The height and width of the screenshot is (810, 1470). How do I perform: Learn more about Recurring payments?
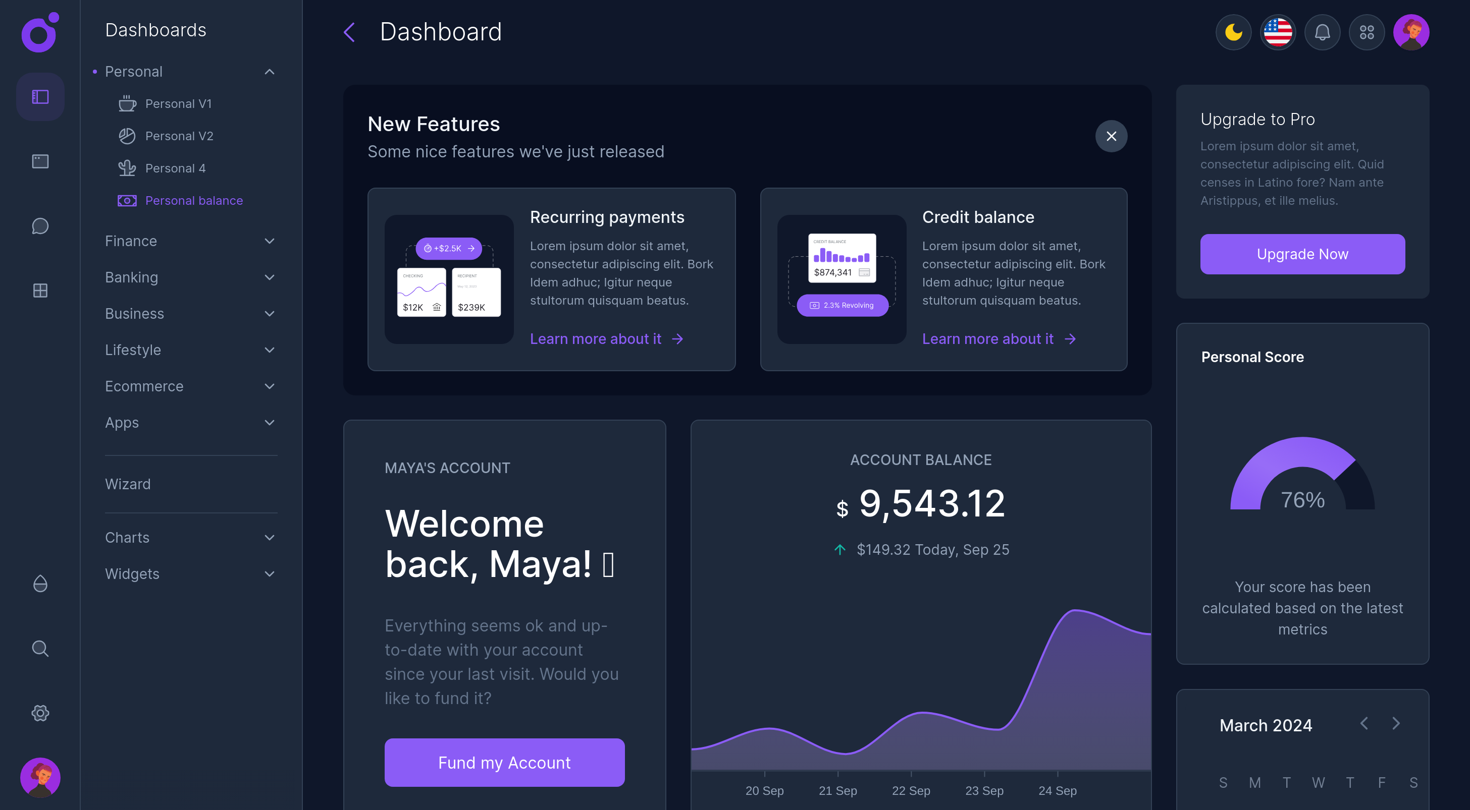pos(595,338)
